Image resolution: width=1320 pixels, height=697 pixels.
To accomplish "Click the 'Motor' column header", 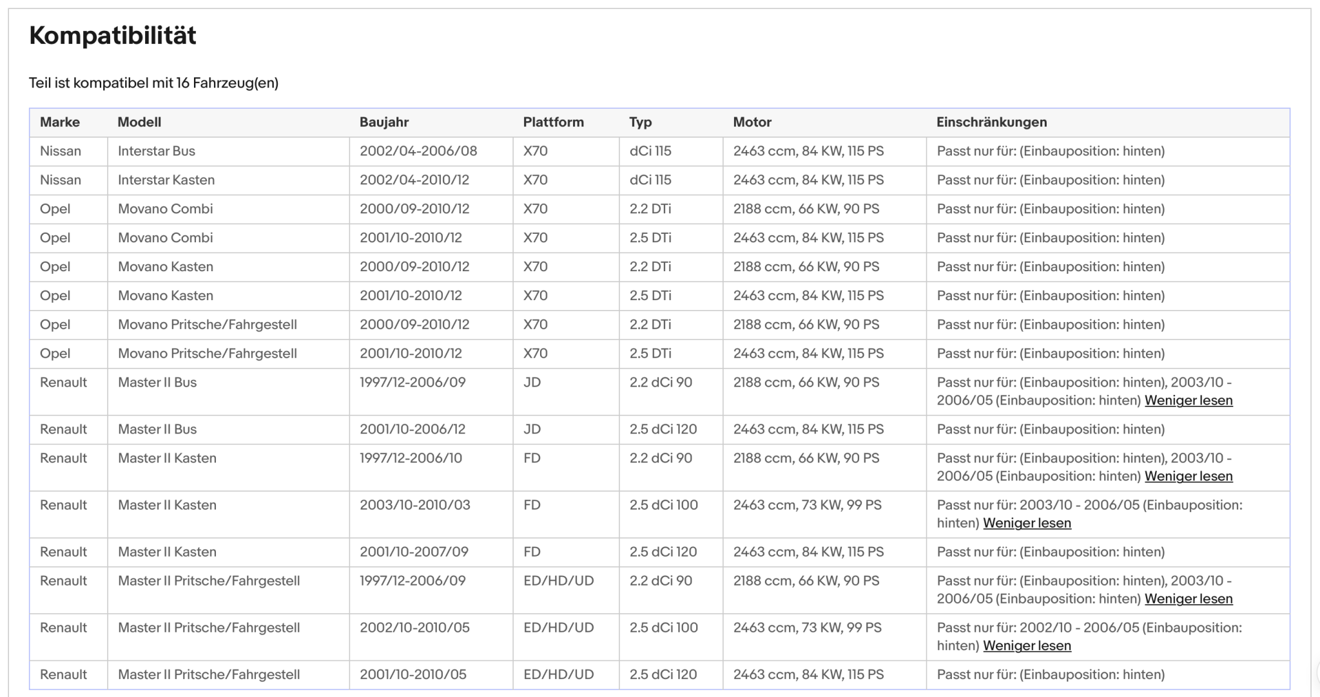I will pos(752,122).
